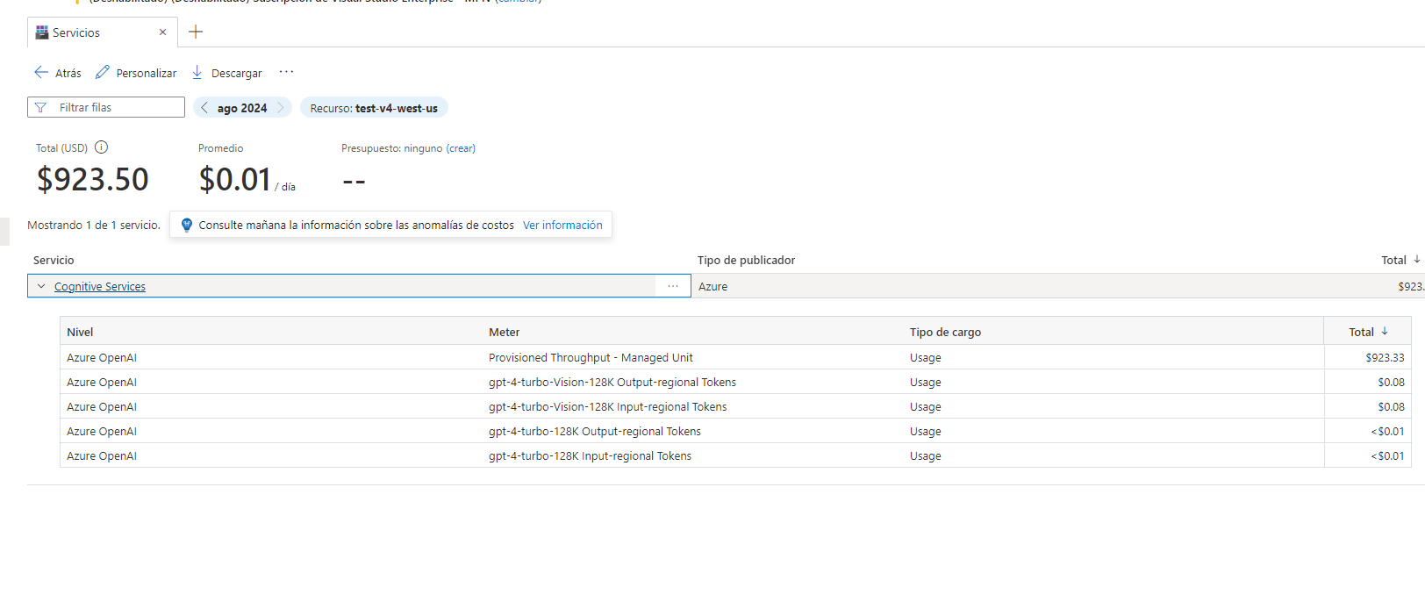Sort the inner table Total column
The image size is (1425, 602).
click(x=1368, y=332)
